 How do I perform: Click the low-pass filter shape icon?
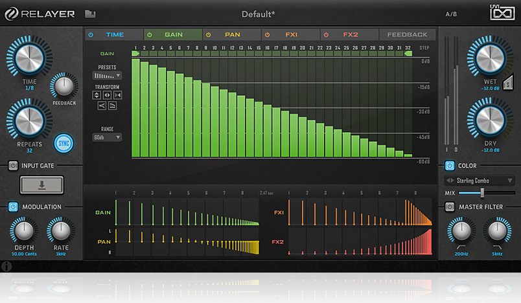pos(497,247)
